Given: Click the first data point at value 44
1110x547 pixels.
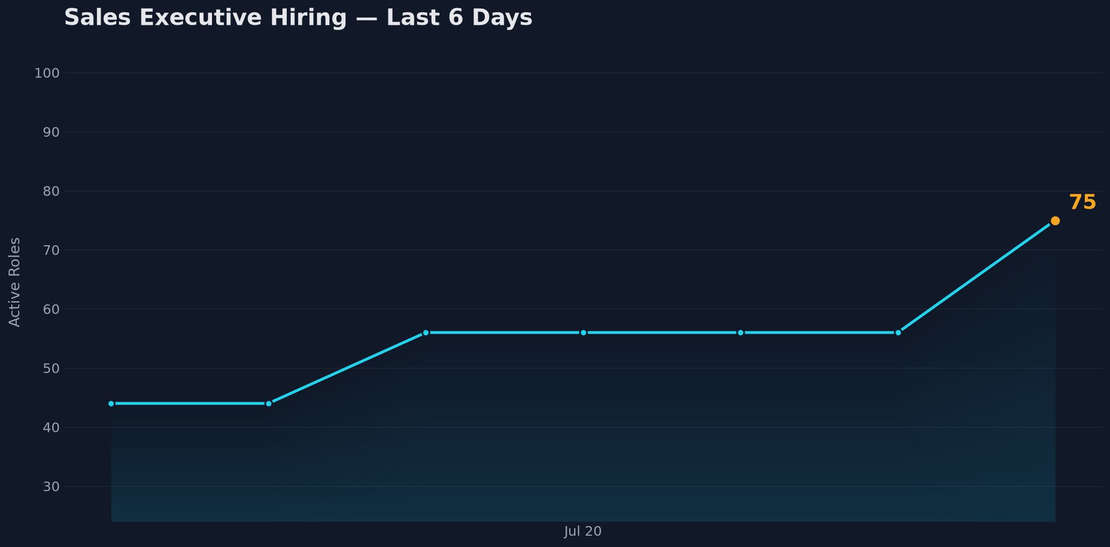Looking at the screenshot, I should [x=111, y=403].
